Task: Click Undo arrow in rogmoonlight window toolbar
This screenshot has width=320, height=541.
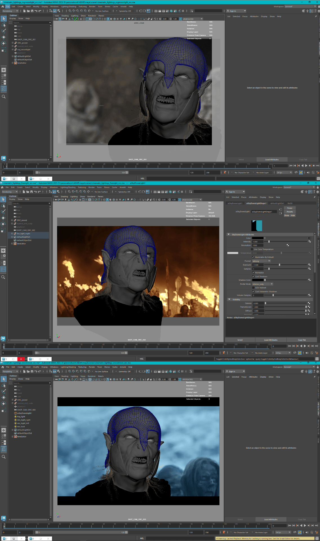Action: [x=36, y=11]
